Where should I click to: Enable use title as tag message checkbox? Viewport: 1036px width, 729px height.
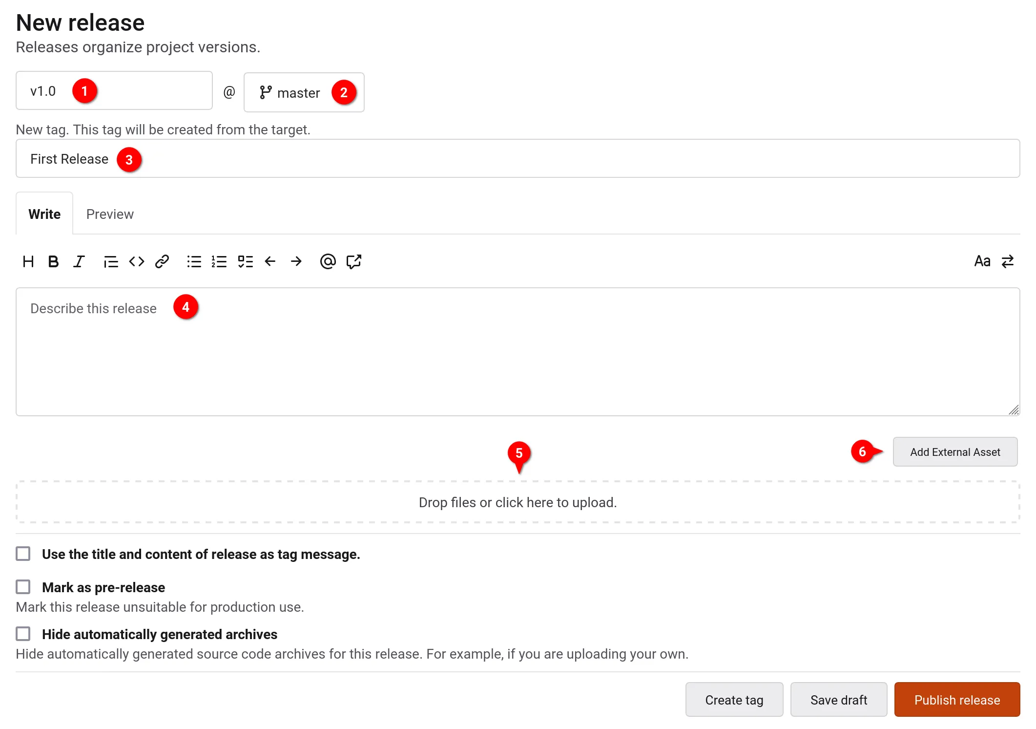coord(23,554)
